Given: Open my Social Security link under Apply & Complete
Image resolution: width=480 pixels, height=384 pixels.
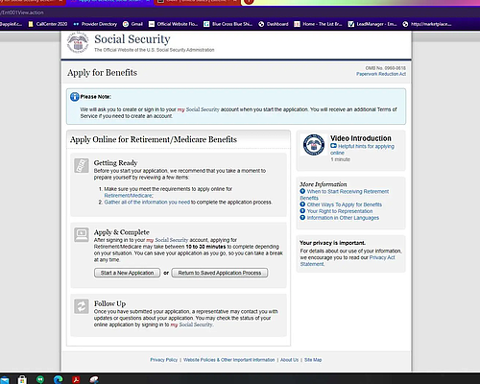Looking at the screenshot, I should 167,240.
